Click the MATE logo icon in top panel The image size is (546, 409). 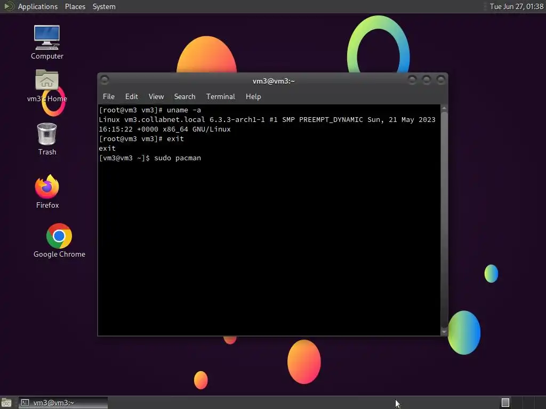coord(9,6)
